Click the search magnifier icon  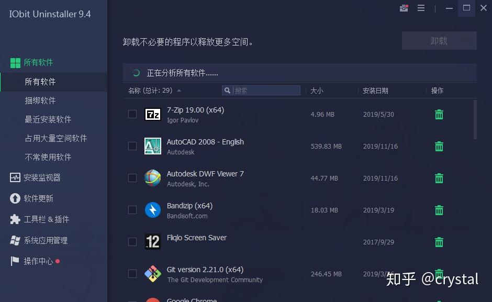pos(227,91)
